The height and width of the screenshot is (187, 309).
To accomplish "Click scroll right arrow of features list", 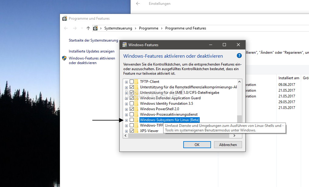I will [x=234, y=135].
